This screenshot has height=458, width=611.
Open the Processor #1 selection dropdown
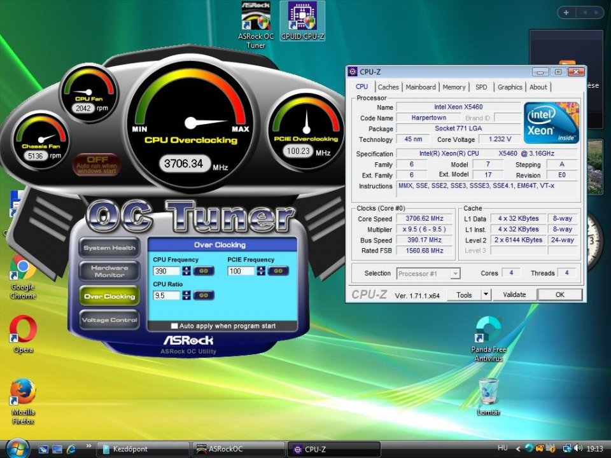(x=428, y=274)
